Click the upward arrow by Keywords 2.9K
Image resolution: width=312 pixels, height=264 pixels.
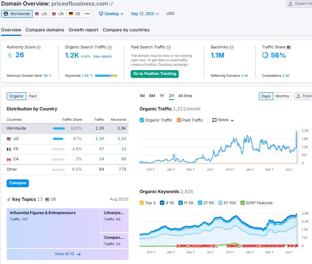(91, 76)
